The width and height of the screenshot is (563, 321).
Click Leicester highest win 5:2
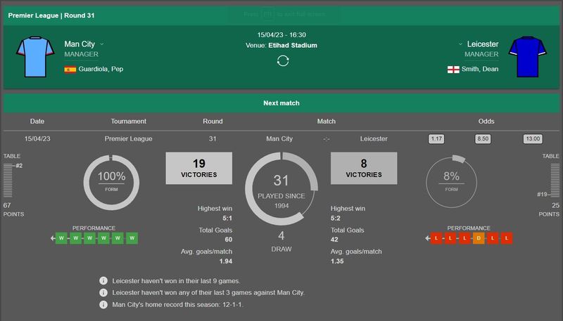pyautogui.click(x=336, y=218)
